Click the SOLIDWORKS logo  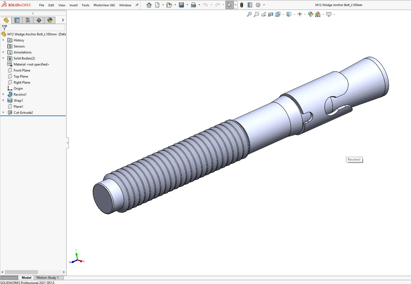pos(16,5)
